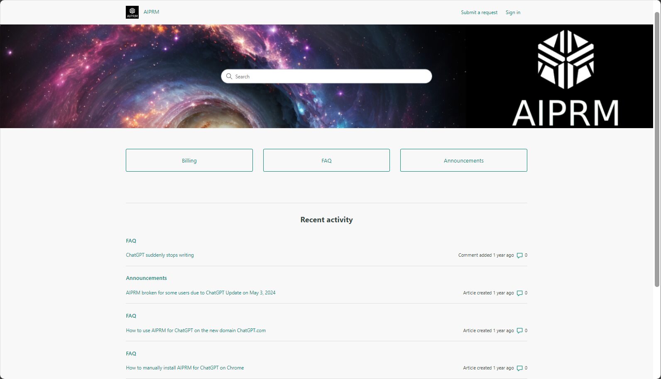
Task: Open the AIPRM home text link
Action: pyautogui.click(x=151, y=12)
